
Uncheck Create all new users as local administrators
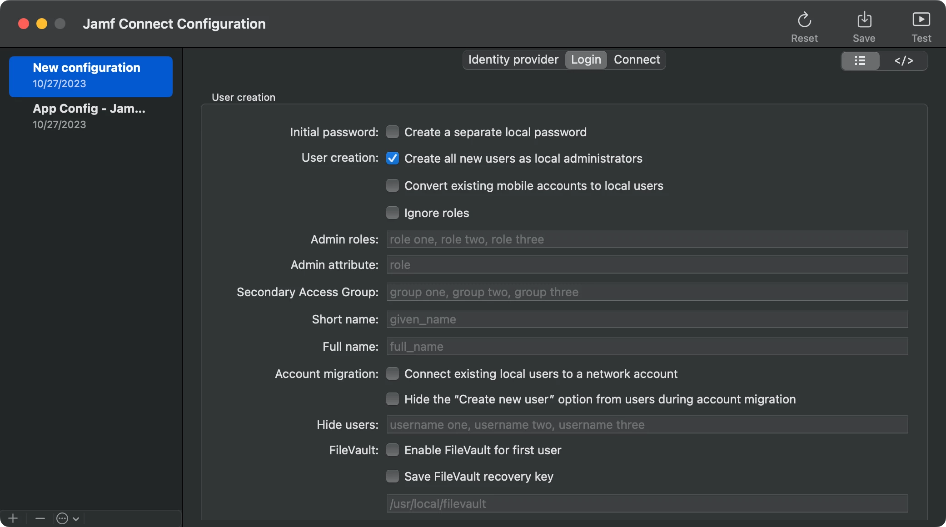393,158
